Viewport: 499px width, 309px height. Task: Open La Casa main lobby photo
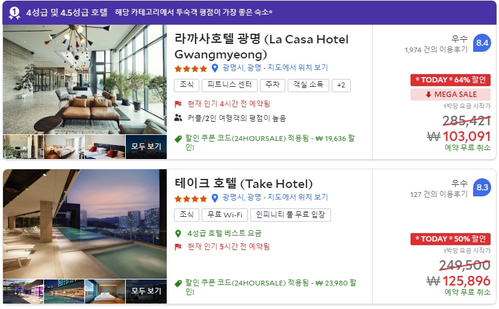(x=85, y=80)
